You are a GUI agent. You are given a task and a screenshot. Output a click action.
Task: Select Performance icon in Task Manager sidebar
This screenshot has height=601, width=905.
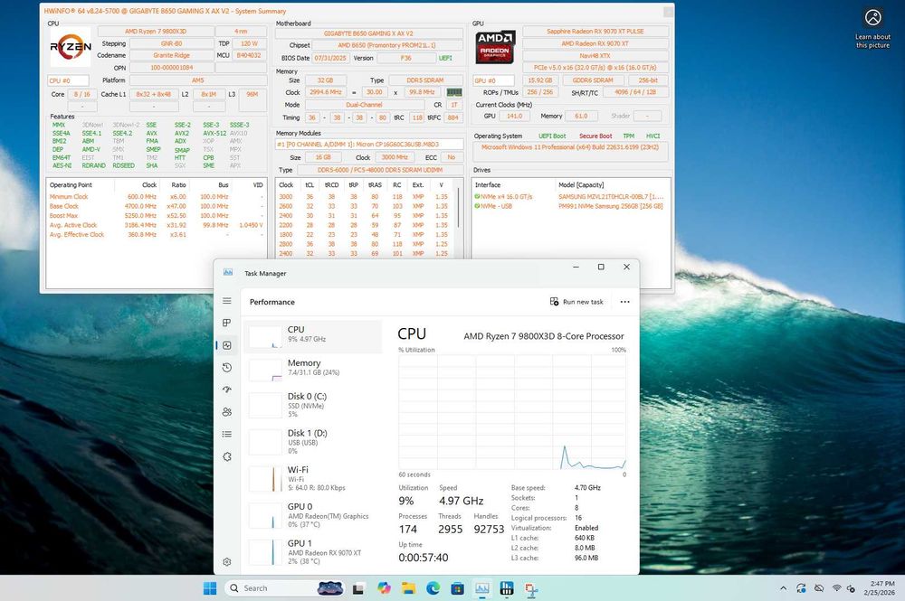click(x=227, y=345)
